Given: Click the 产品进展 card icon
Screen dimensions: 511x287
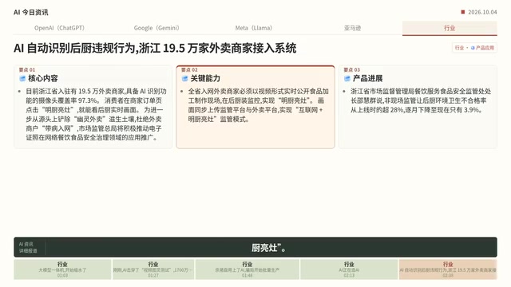Looking at the screenshot, I should pyautogui.click(x=347, y=78).
